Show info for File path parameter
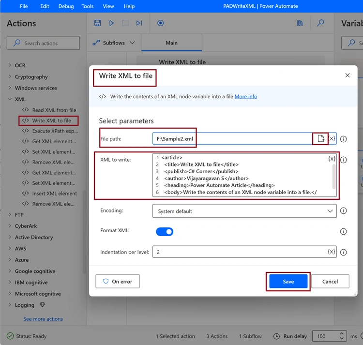The image size is (363, 345). coord(343,139)
